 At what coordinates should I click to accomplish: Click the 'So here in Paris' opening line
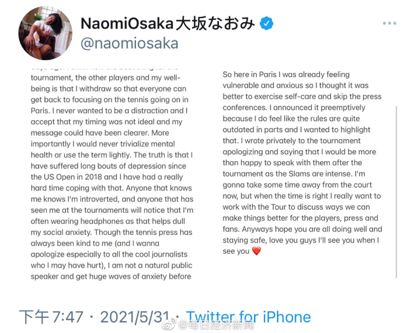pyautogui.click(x=286, y=74)
